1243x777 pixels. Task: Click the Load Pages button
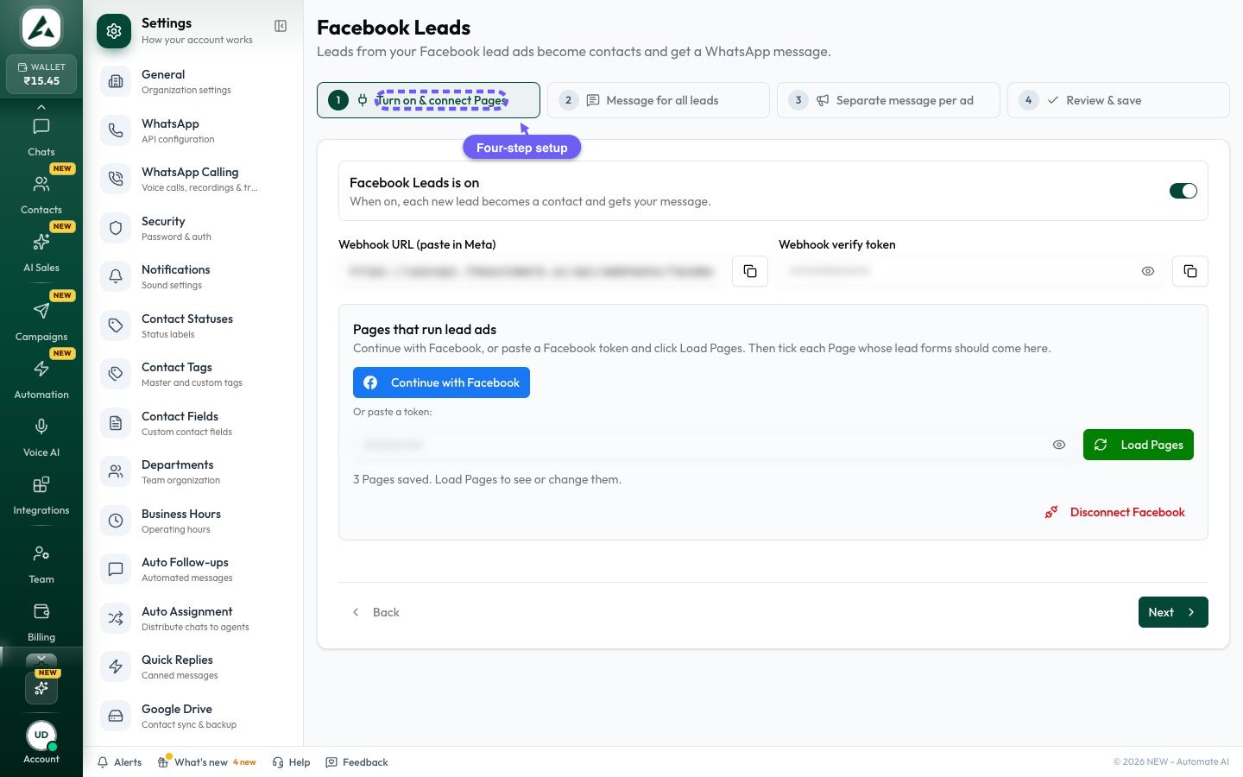tap(1138, 445)
